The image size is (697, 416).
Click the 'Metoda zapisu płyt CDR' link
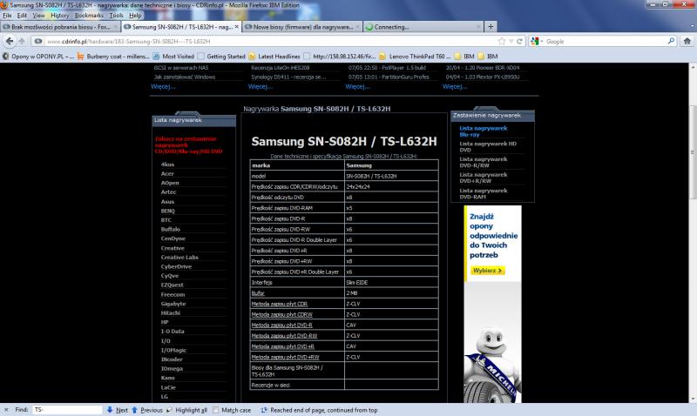(x=280, y=304)
